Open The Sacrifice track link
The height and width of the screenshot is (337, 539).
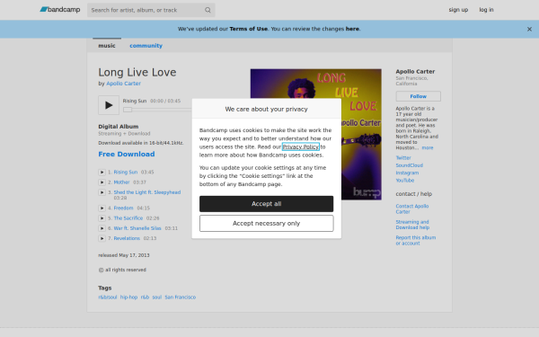128,218
